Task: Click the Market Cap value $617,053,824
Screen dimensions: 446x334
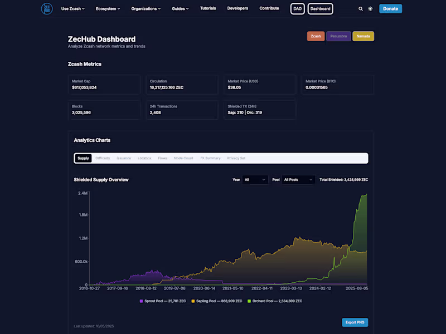Action: click(84, 87)
